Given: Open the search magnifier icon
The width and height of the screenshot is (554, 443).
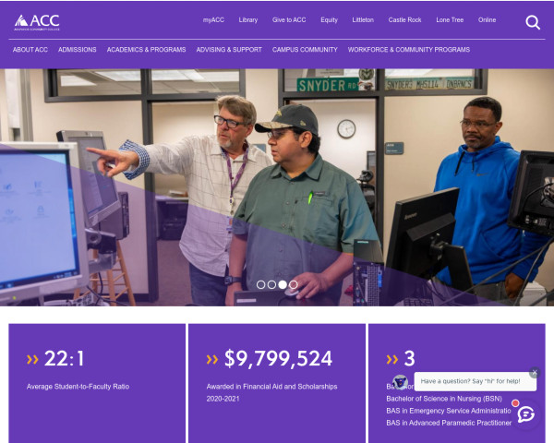Looking at the screenshot, I should tap(533, 22).
